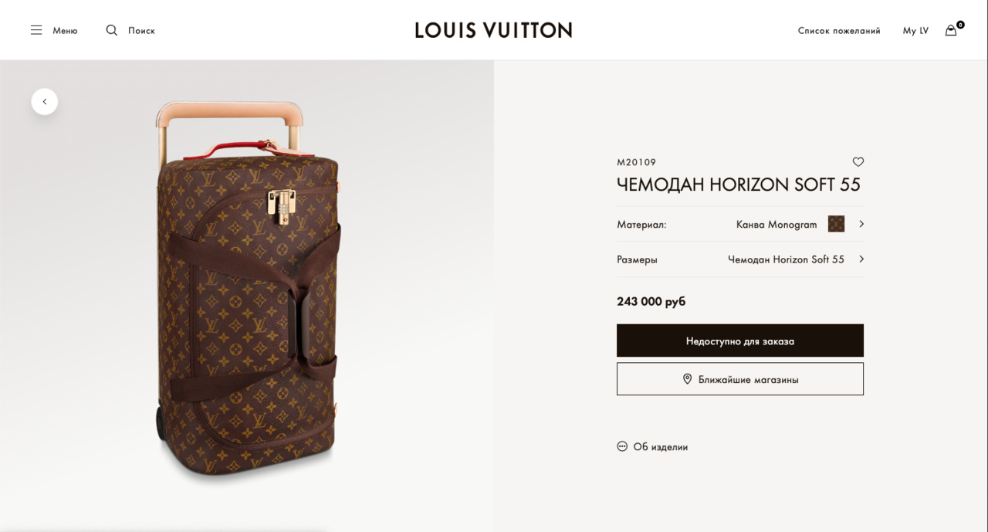
Task: Open Поиск in the header
Action: (141, 30)
